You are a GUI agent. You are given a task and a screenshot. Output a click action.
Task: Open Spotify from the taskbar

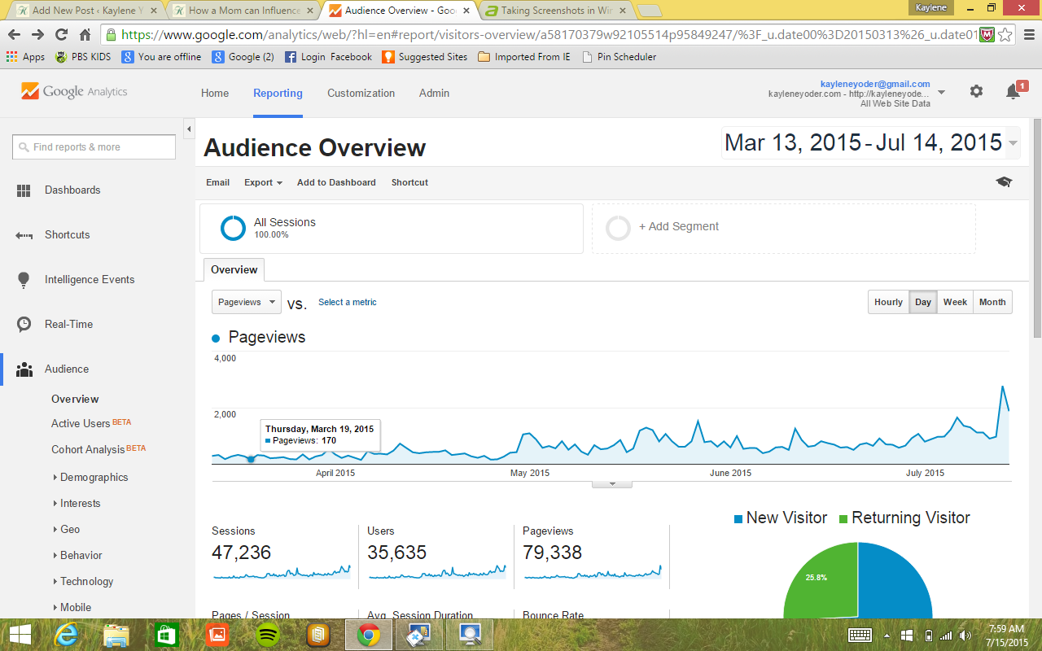pos(268,634)
